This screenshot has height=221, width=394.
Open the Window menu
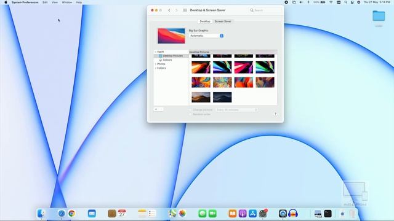pos(67,2)
